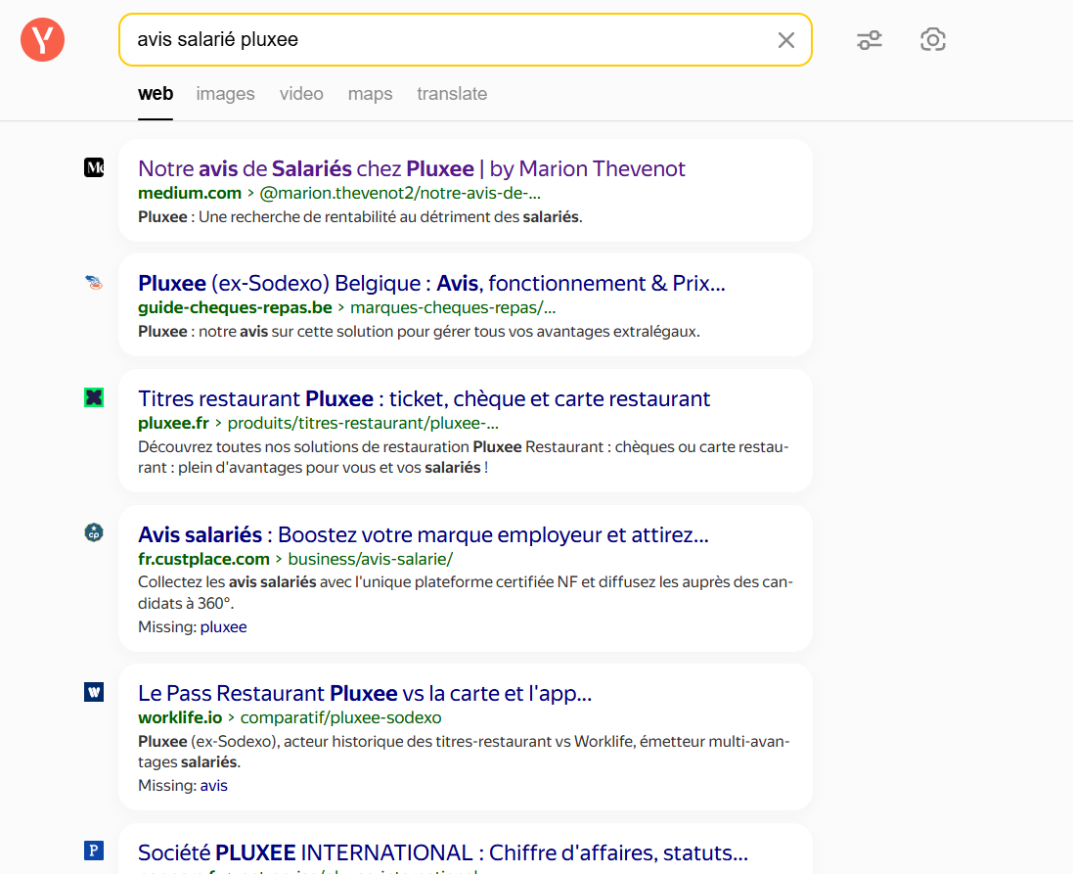This screenshot has height=874, width=1073.
Task: Open 'Le Pass Restaurant Pluxee vs la carte' result
Action: click(365, 693)
